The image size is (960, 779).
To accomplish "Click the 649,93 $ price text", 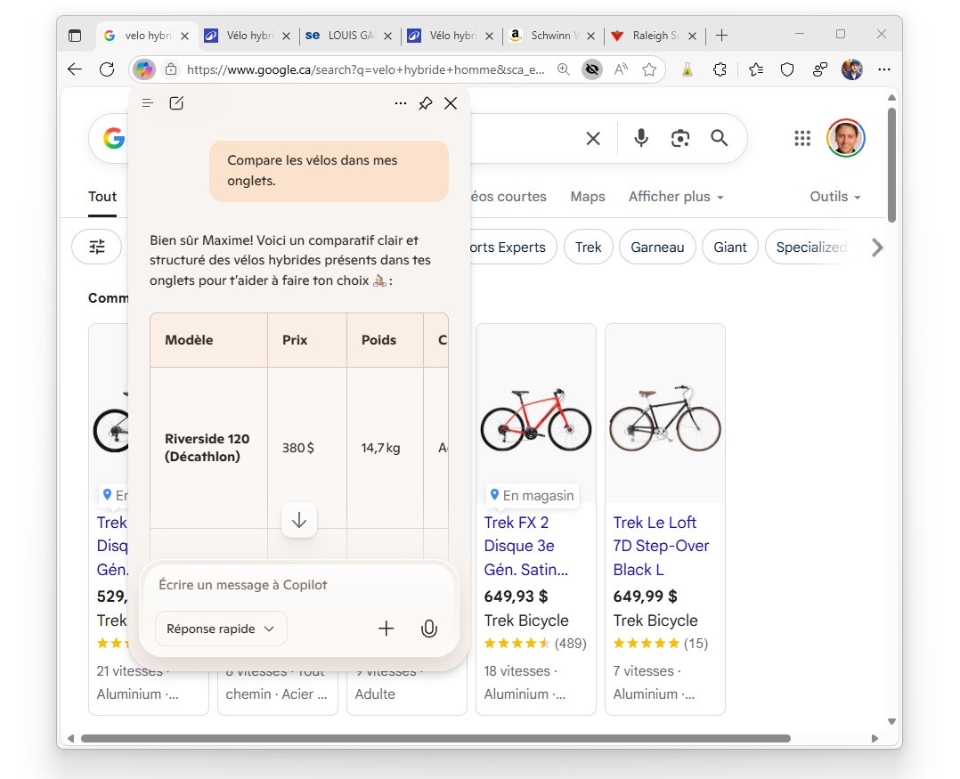I will tap(517, 596).
